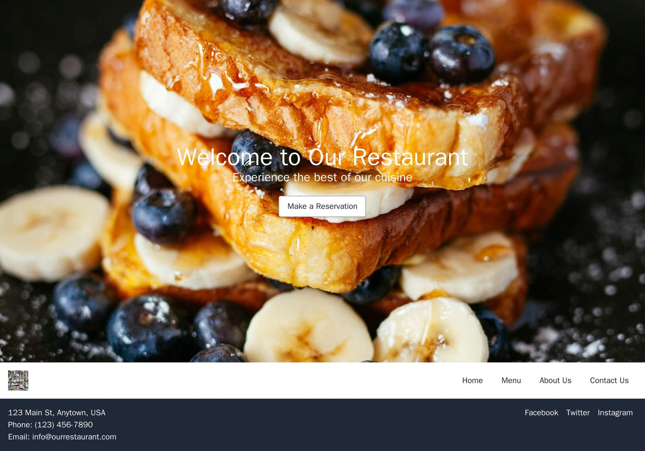Click the Experience the best subtitle text
The image size is (645, 451).
click(x=322, y=178)
